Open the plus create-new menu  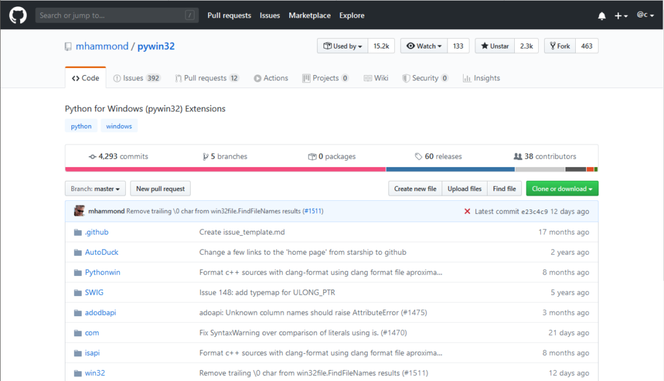point(621,16)
